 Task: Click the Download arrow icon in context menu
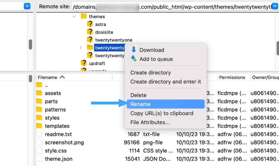(x=134, y=50)
